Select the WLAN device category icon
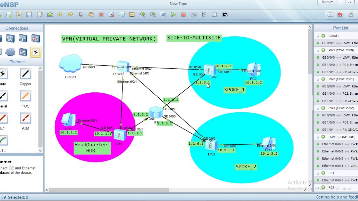This screenshot has width=358, height=201. (x=23, y=38)
